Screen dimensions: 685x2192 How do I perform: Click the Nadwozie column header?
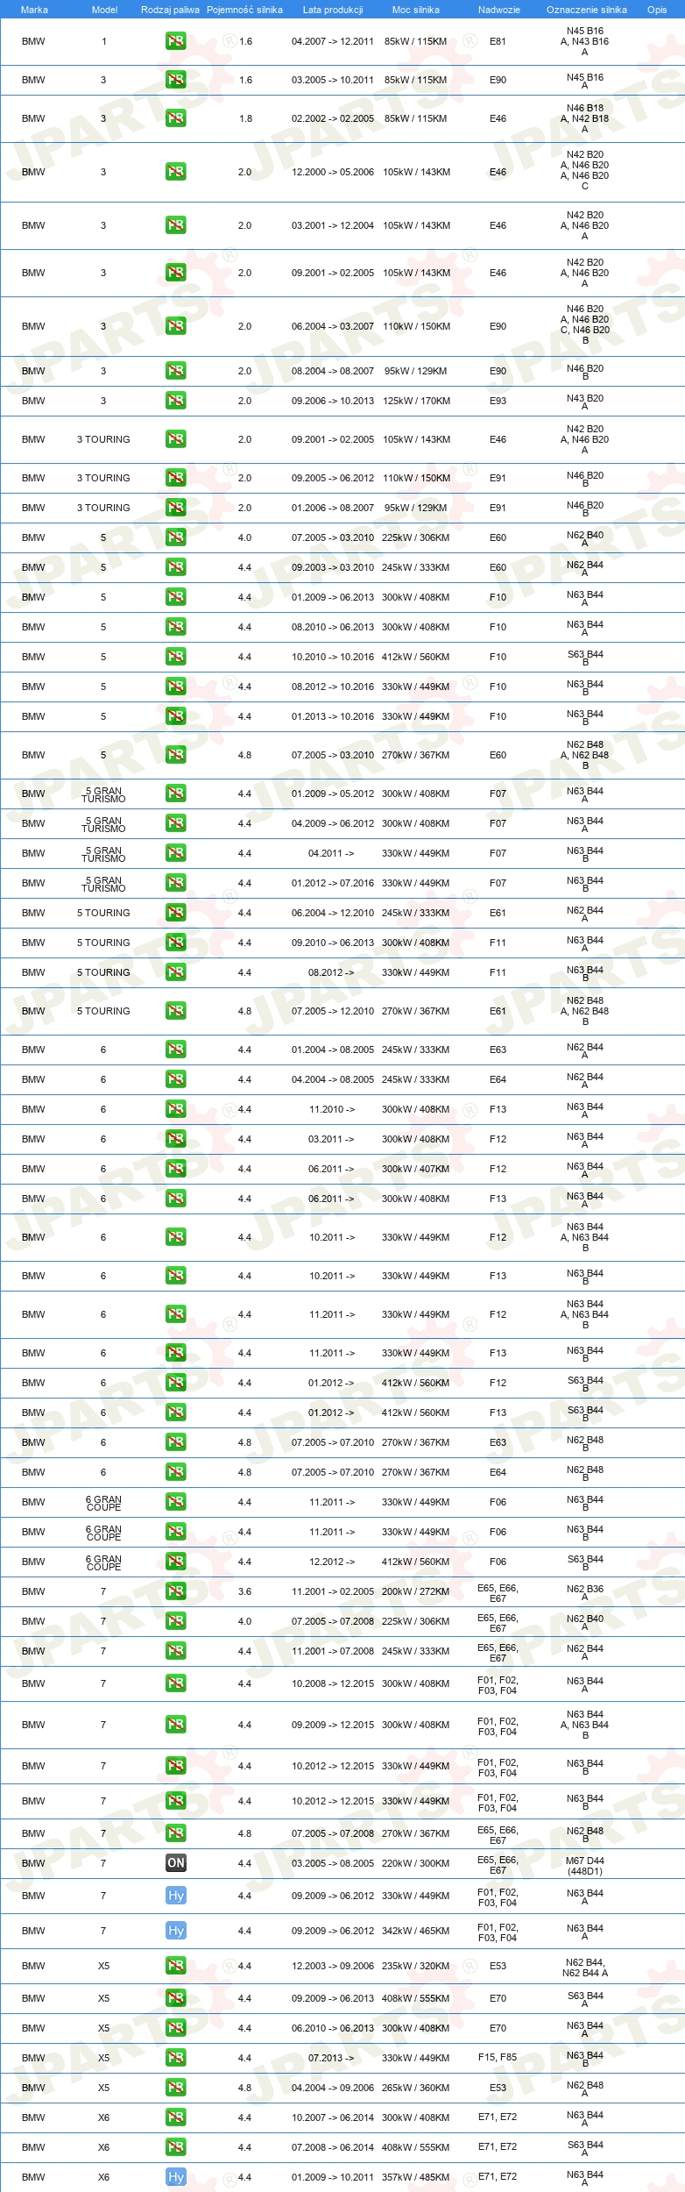(x=499, y=10)
